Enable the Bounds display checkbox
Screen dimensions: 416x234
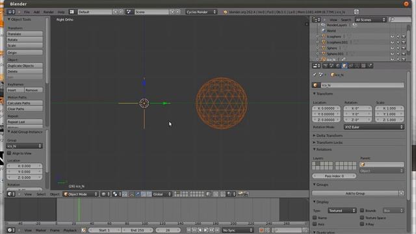pos(362,211)
